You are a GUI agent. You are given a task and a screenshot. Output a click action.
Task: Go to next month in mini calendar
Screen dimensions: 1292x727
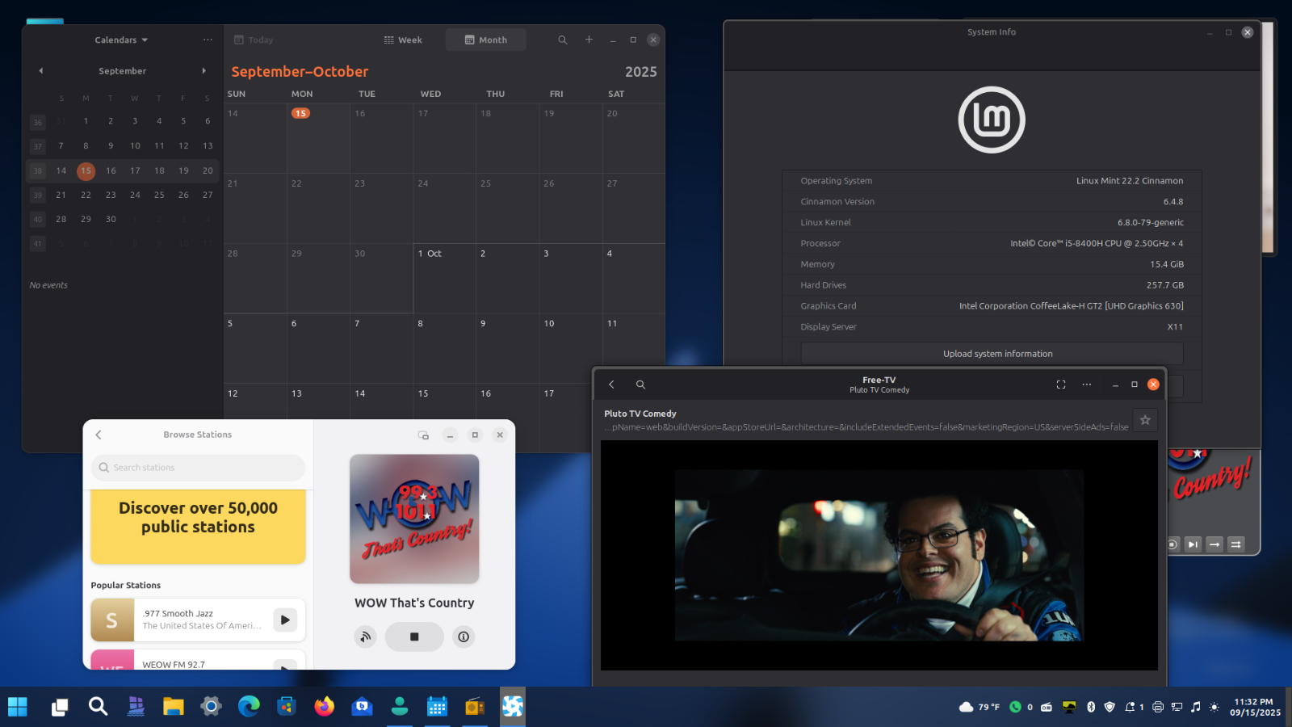[x=203, y=71]
